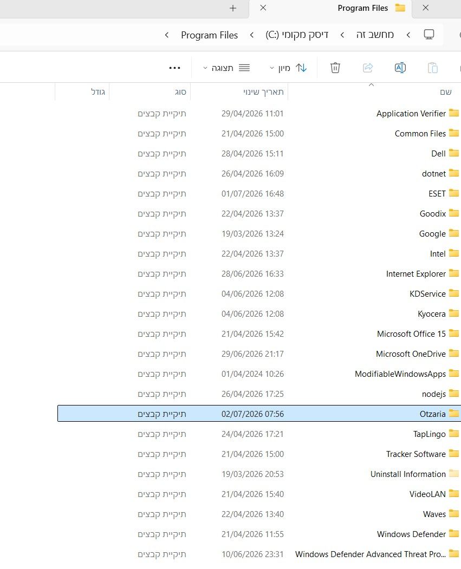Click the date 19/03/2026 20:53
461x569 pixels.
click(x=252, y=474)
